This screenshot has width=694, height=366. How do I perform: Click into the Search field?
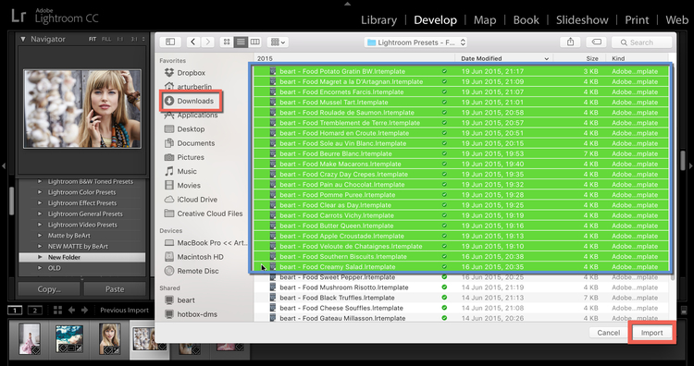pyautogui.click(x=641, y=43)
